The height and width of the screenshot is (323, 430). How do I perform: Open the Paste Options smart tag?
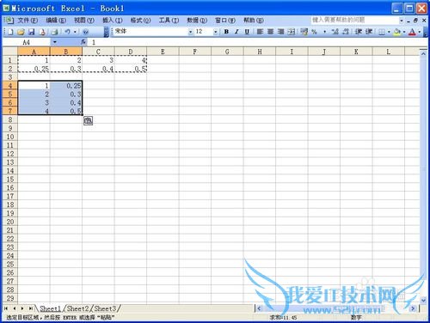(x=89, y=121)
